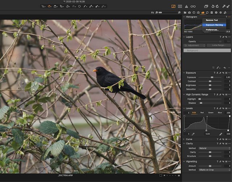The height and width of the screenshot is (182, 232).
Task: Open the Color tool tab
Action: [x=198, y=13]
